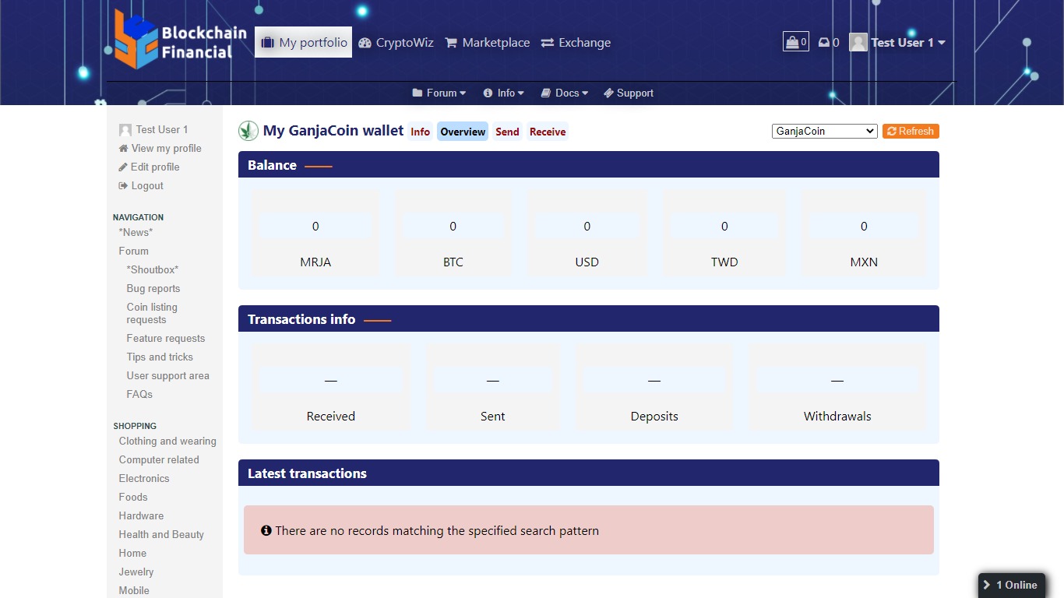This screenshot has width=1064, height=598.
Task: Expand the Forum dropdown menu
Action: coord(439,93)
